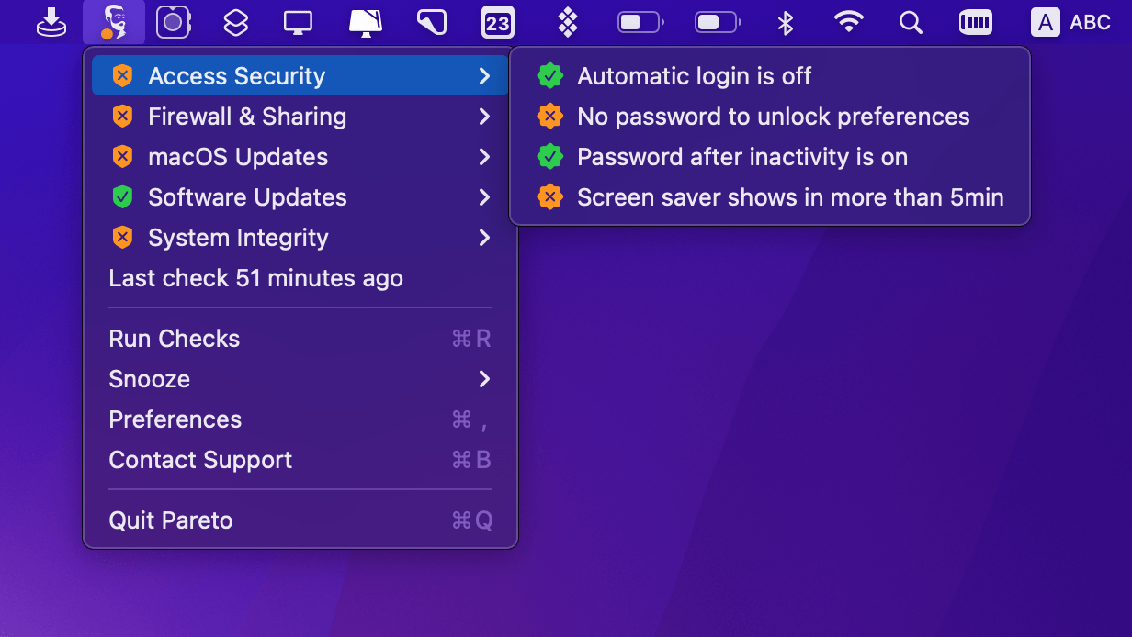Click the Tailscale menu bar icon
The image size is (1132, 637).
click(x=567, y=22)
